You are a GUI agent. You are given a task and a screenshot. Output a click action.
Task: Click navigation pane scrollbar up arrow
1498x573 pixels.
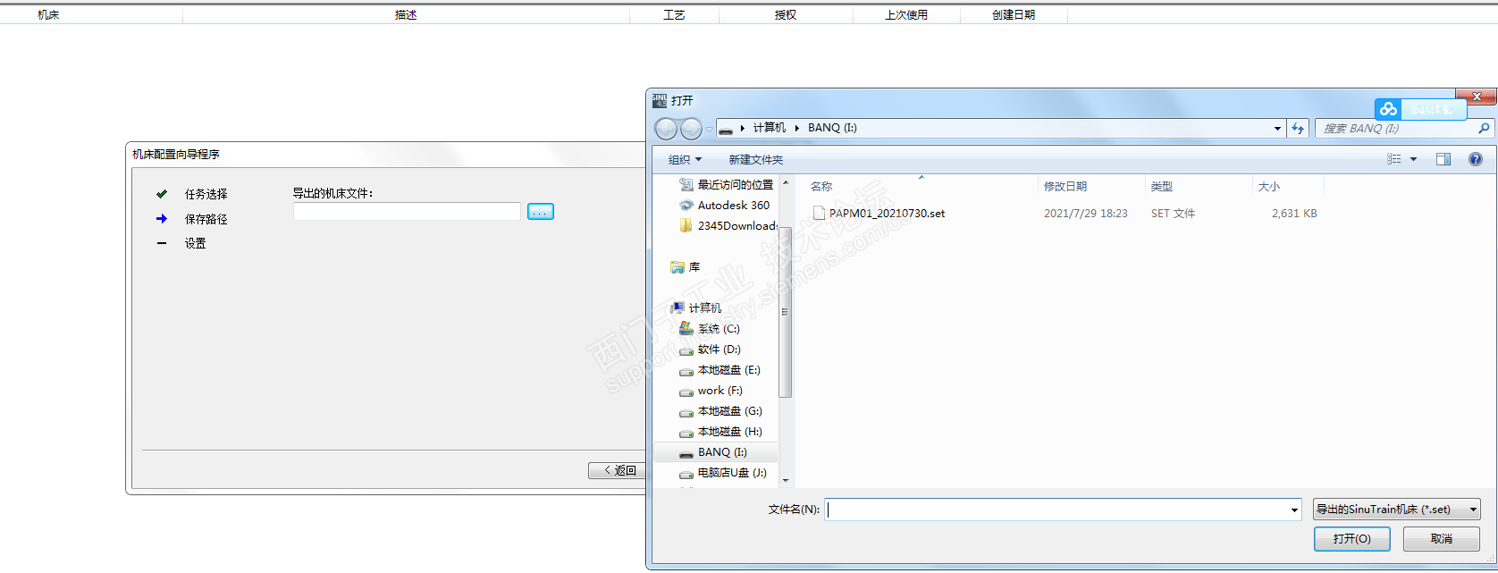tap(786, 182)
